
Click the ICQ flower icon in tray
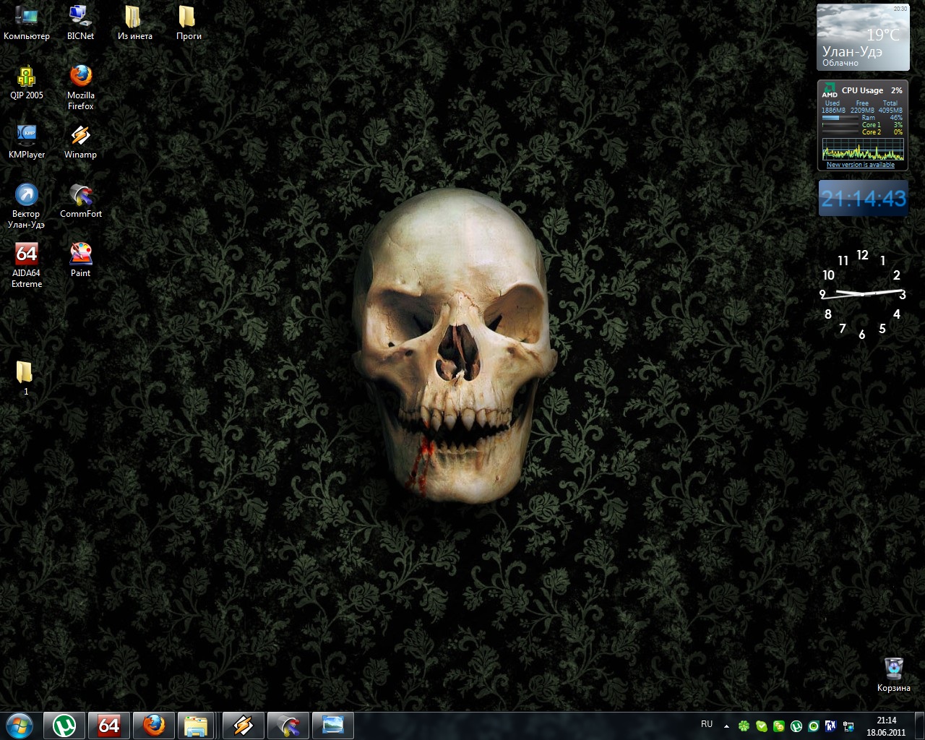pos(744,726)
